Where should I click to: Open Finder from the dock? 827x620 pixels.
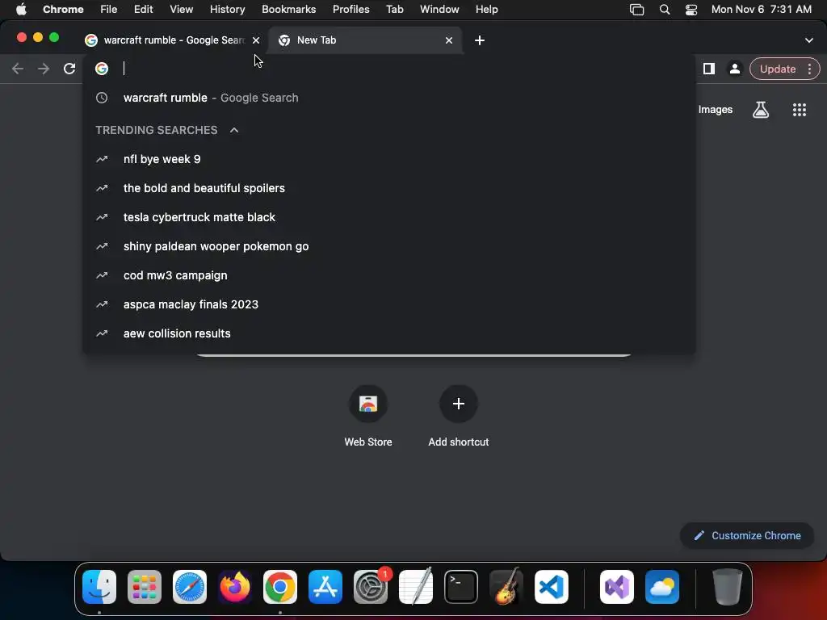coord(99,587)
